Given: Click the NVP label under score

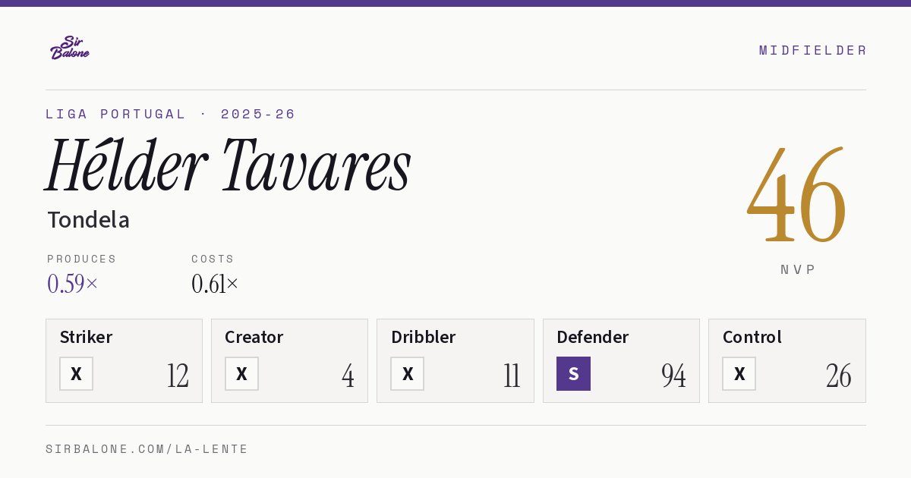Looking at the screenshot, I should [x=798, y=269].
